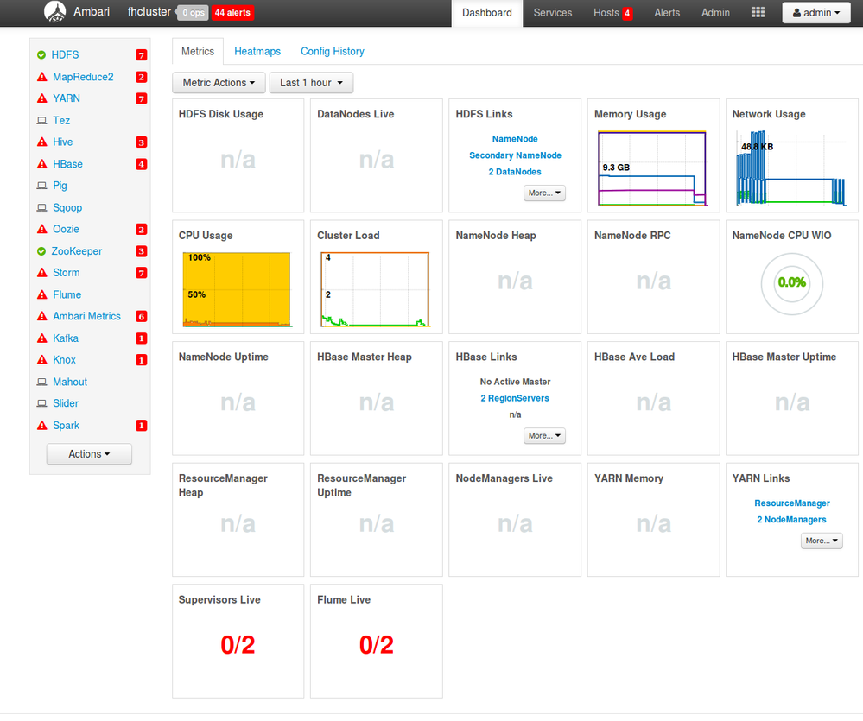Open the NameNode link

(x=515, y=139)
